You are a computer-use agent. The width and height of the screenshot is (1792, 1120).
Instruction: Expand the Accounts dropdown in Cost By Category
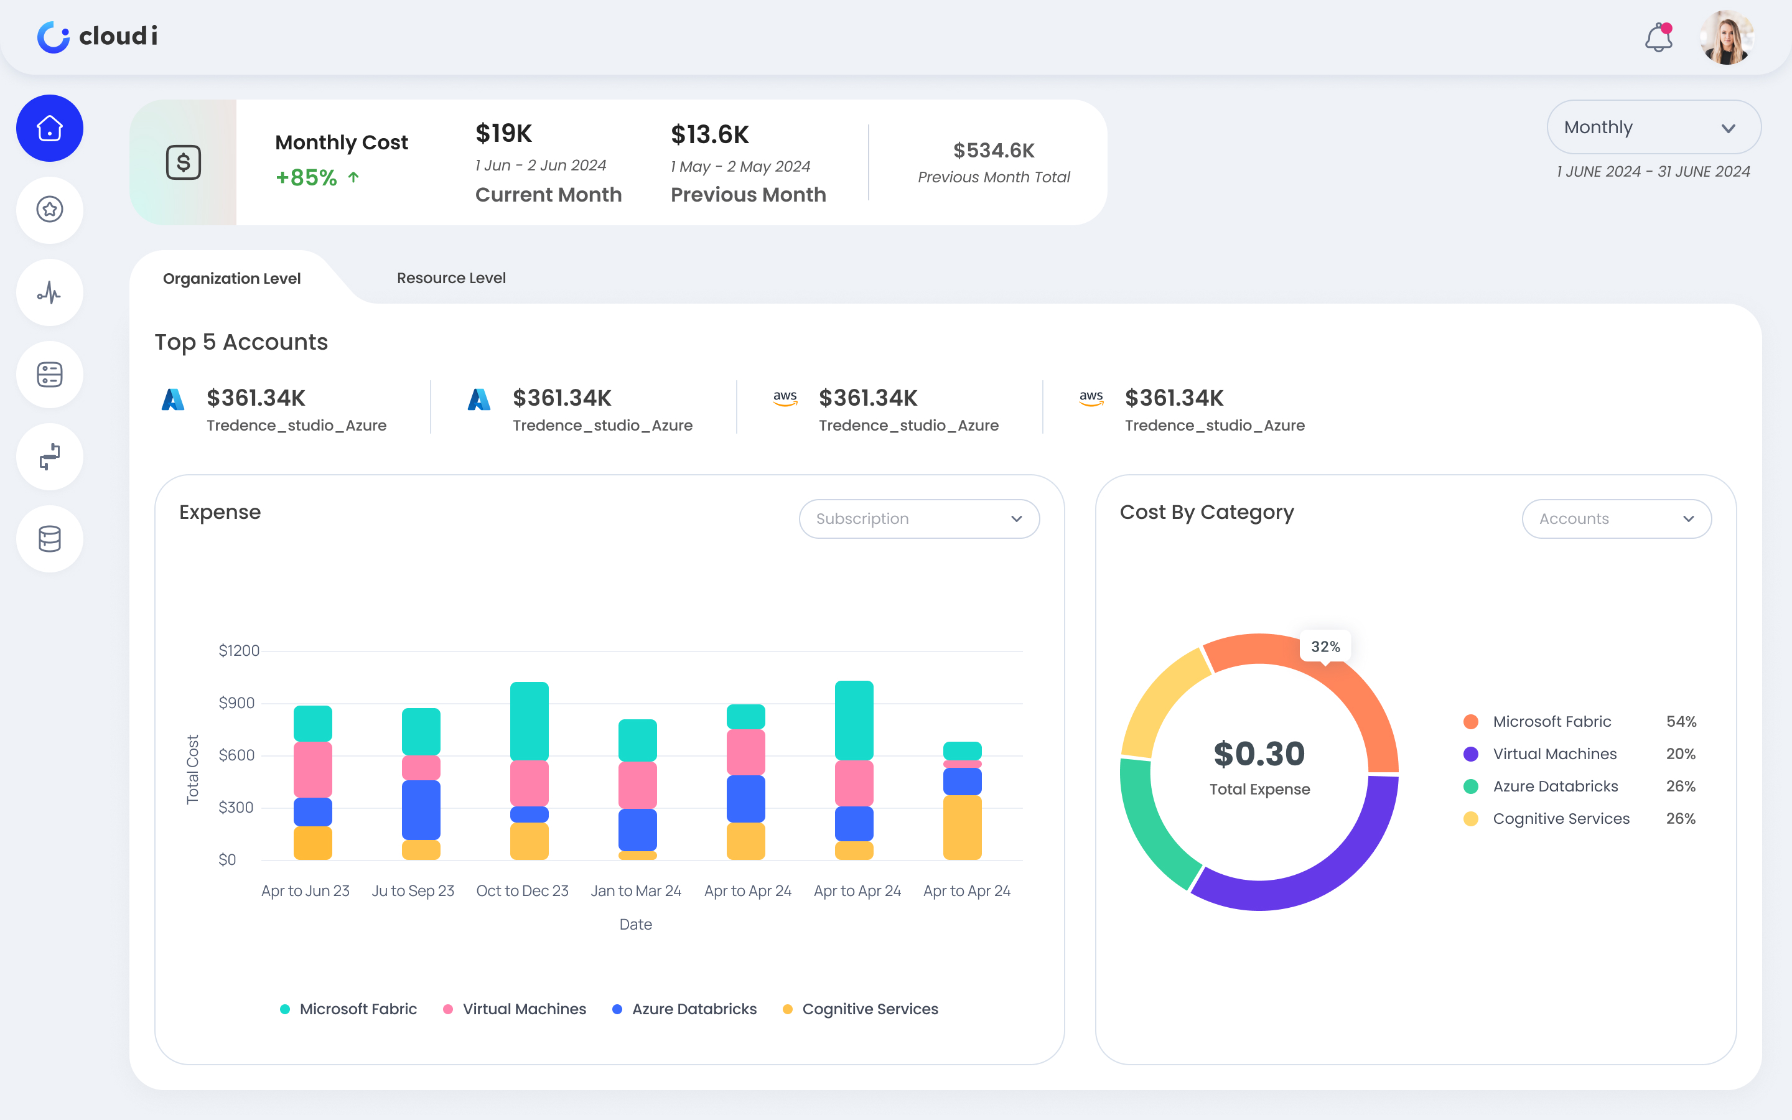point(1617,518)
